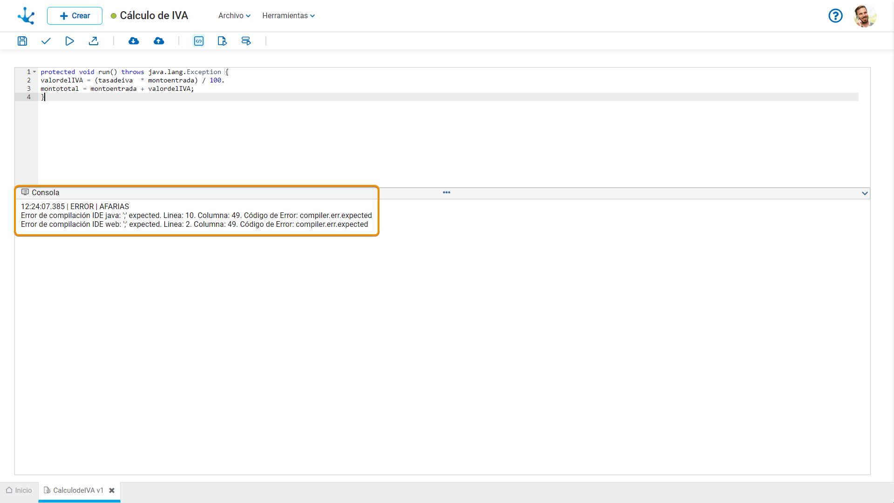This screenshot has width=894, height=503.
Task: Open the Archivo dropdown menu
Action: (234, 16)
